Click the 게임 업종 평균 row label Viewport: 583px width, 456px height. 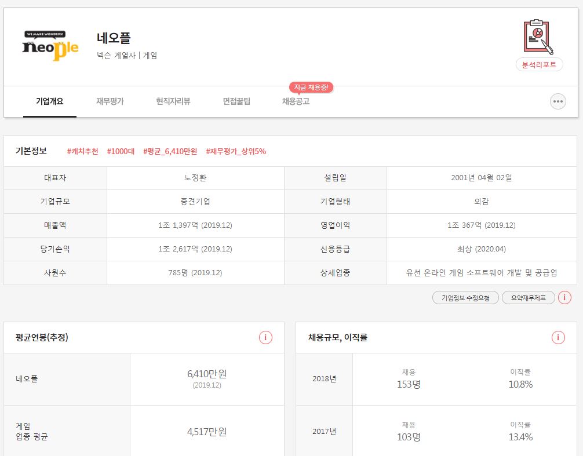click(x=32, y=432)
